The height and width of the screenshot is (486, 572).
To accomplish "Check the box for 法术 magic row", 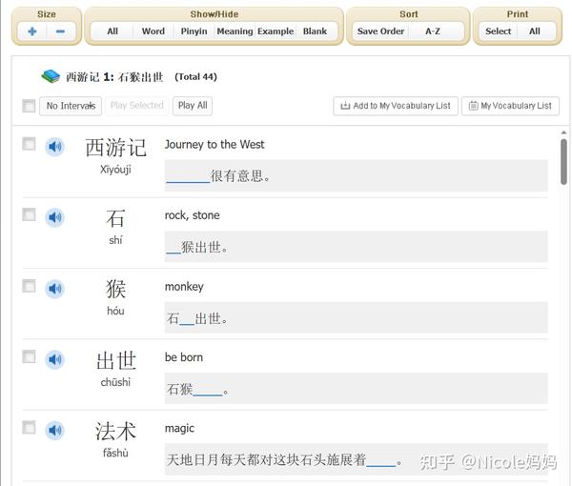I will coord(29,427).
